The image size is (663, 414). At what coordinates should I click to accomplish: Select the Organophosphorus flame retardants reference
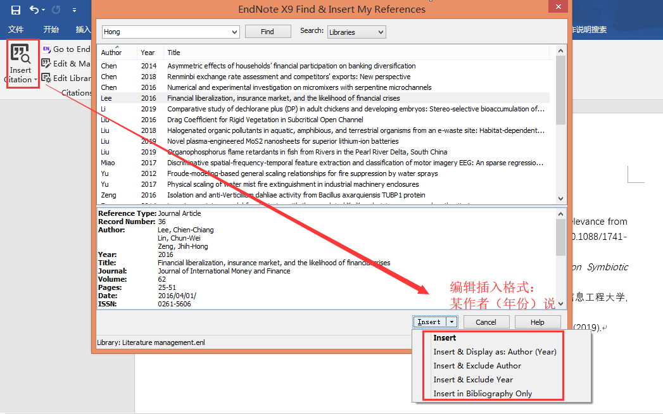pos(324,152)
